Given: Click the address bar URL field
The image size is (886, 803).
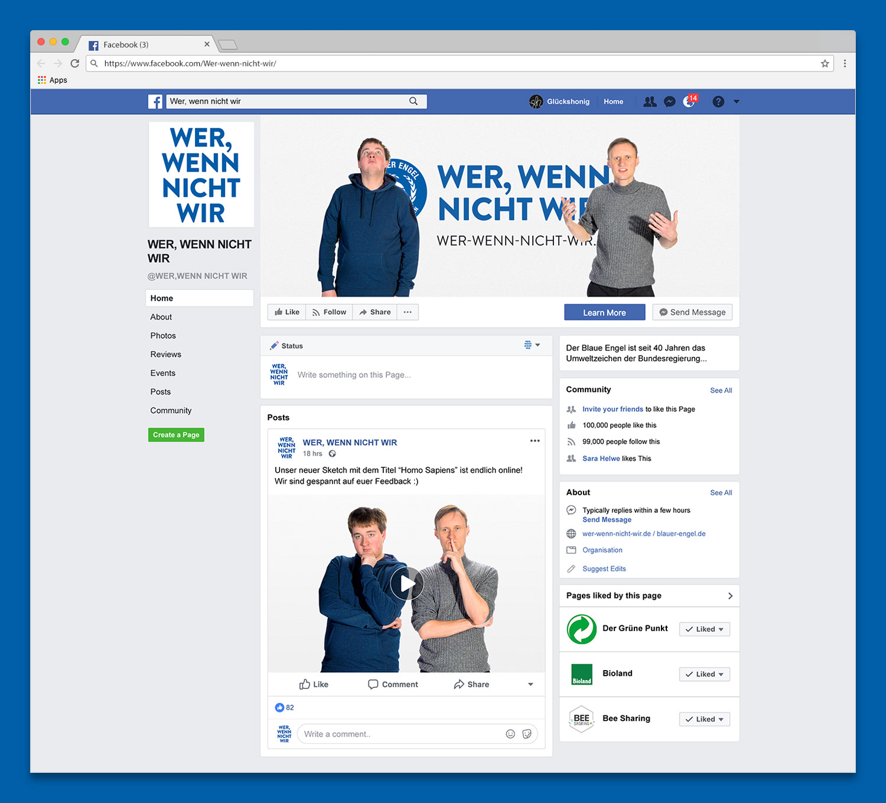Looking at the screenshot, I should [x=460, y=63].
